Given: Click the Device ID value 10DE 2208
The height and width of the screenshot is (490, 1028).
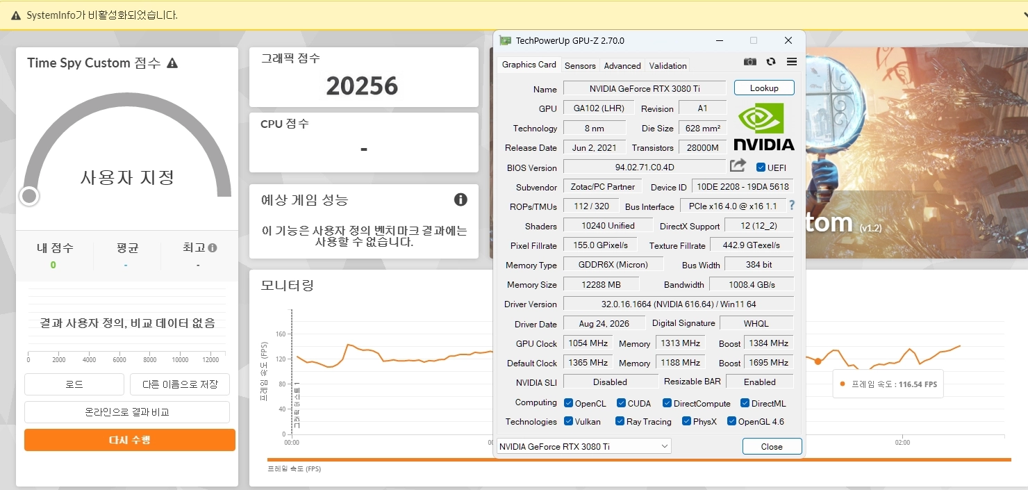Looking at the screenshot, I should 743,187.
